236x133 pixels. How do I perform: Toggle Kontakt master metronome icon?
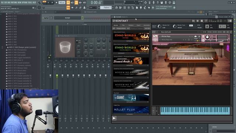coord(207,26)
